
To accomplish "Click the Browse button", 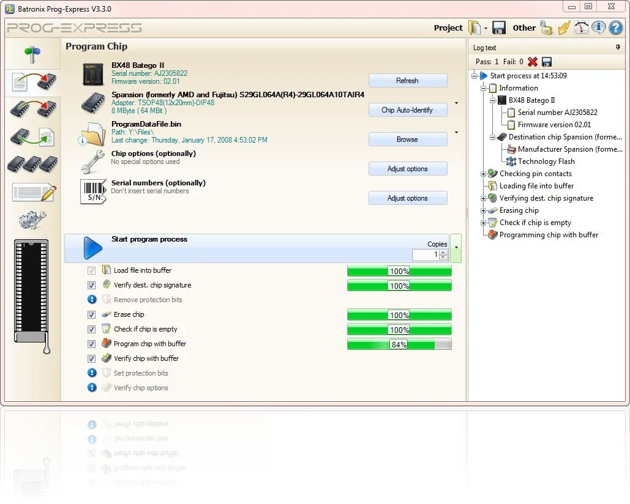I will coord(407,139).
